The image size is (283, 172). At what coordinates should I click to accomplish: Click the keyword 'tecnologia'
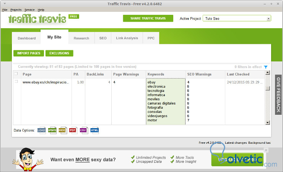[156, 91]
